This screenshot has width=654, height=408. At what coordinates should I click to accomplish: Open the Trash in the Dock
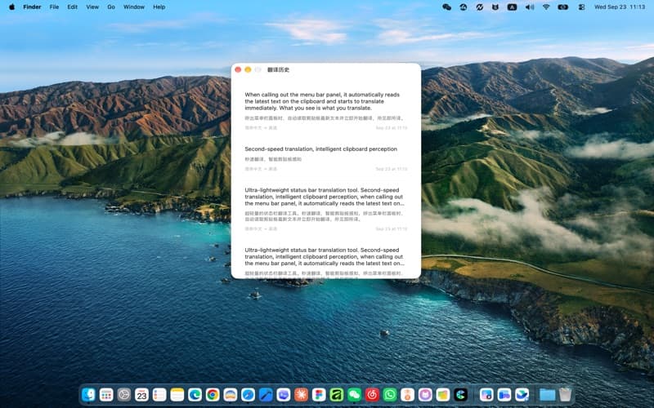click(565, 394)
